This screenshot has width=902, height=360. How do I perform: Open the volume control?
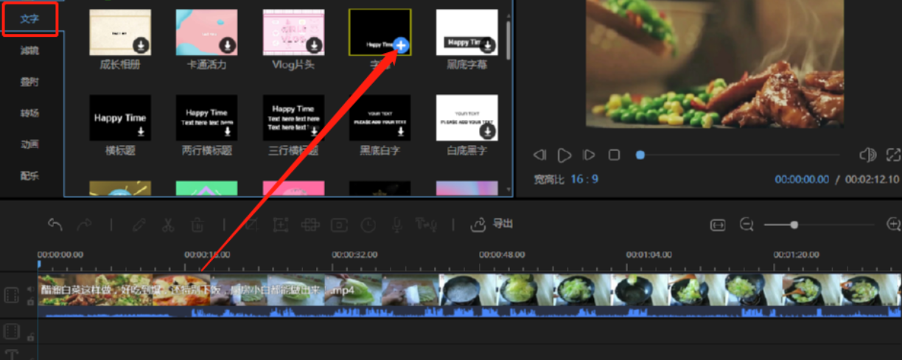(867, 155)
